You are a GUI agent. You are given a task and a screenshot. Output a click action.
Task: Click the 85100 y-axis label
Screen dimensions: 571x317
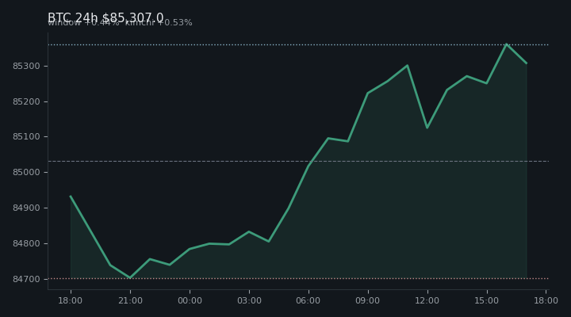(26, 137)
